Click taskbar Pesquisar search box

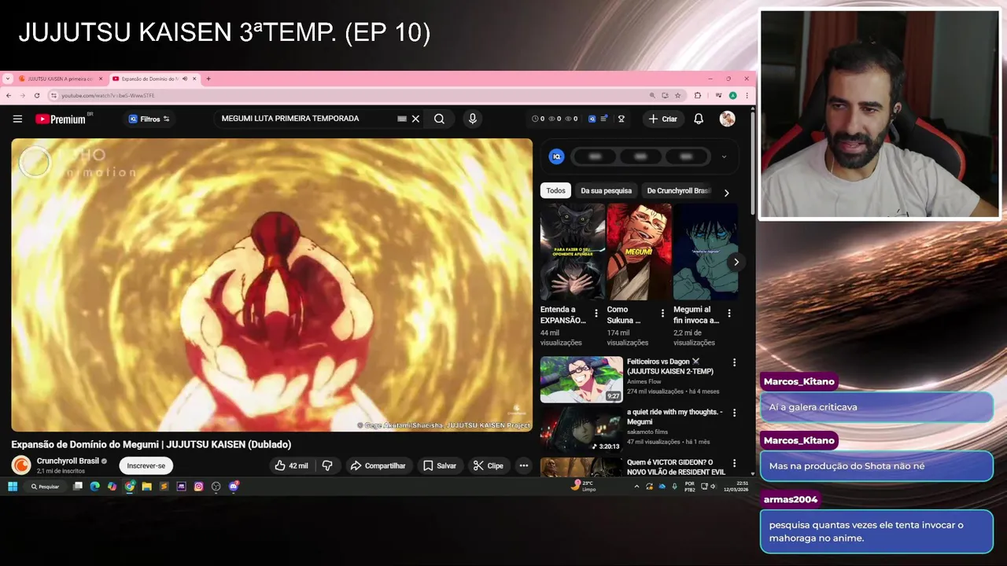[46, 487]
